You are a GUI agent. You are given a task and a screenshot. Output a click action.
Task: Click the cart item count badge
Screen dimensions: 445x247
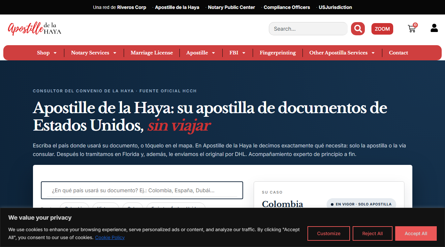click(x=415, y=25)
